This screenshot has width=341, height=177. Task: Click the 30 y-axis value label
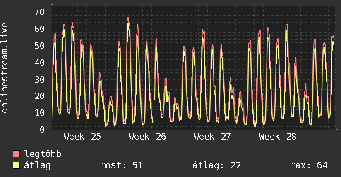click(40, 79)
